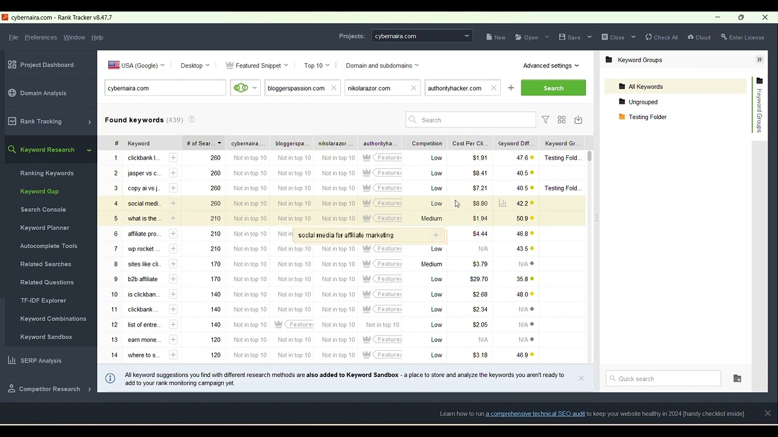Open the Featured Snippet dropdown
Image resolution: width=778 pixels, height=437 pixels.
[x=256, y=66]
